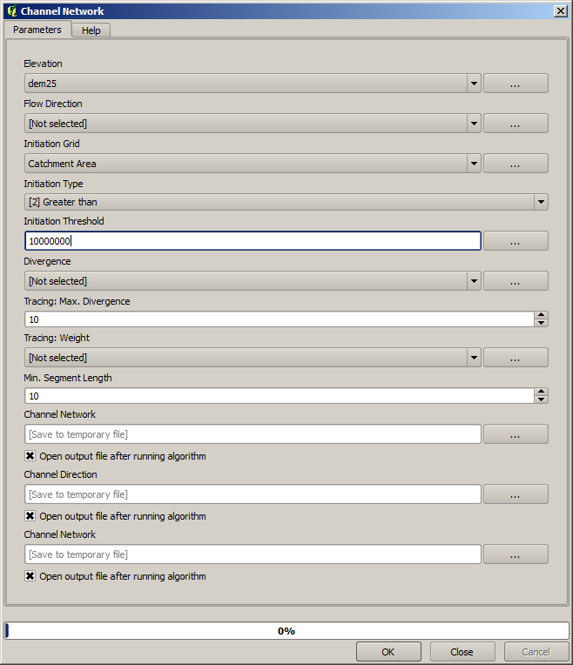This screenshot has width=573, height=665.
Task: Click the QGIS icon in title bar
Action: pyautogui.click(x=11, y=10)
